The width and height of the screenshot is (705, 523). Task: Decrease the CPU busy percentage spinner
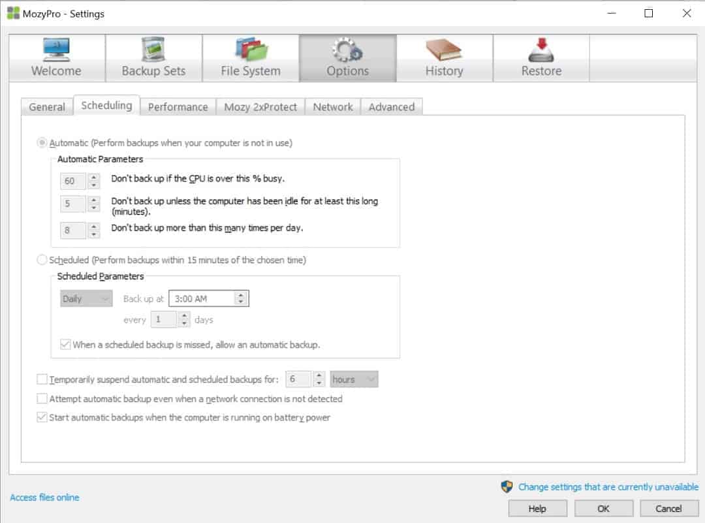click(x=93, y=185)
